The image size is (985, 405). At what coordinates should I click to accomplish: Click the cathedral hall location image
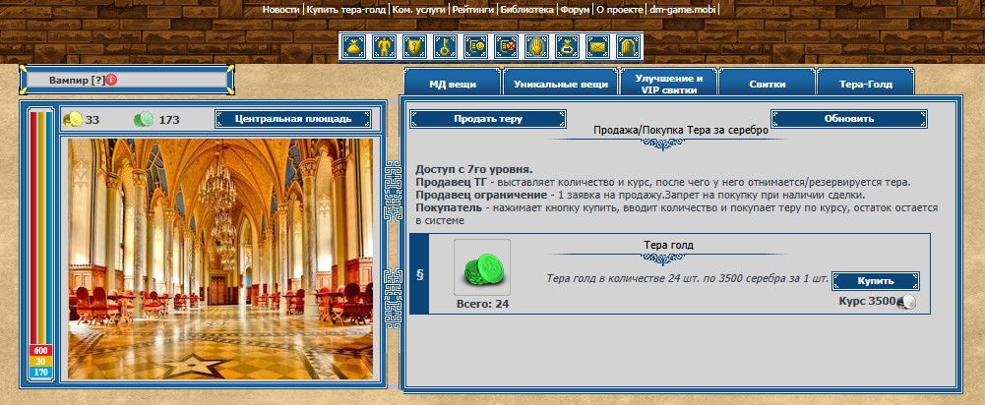point(220,260)
